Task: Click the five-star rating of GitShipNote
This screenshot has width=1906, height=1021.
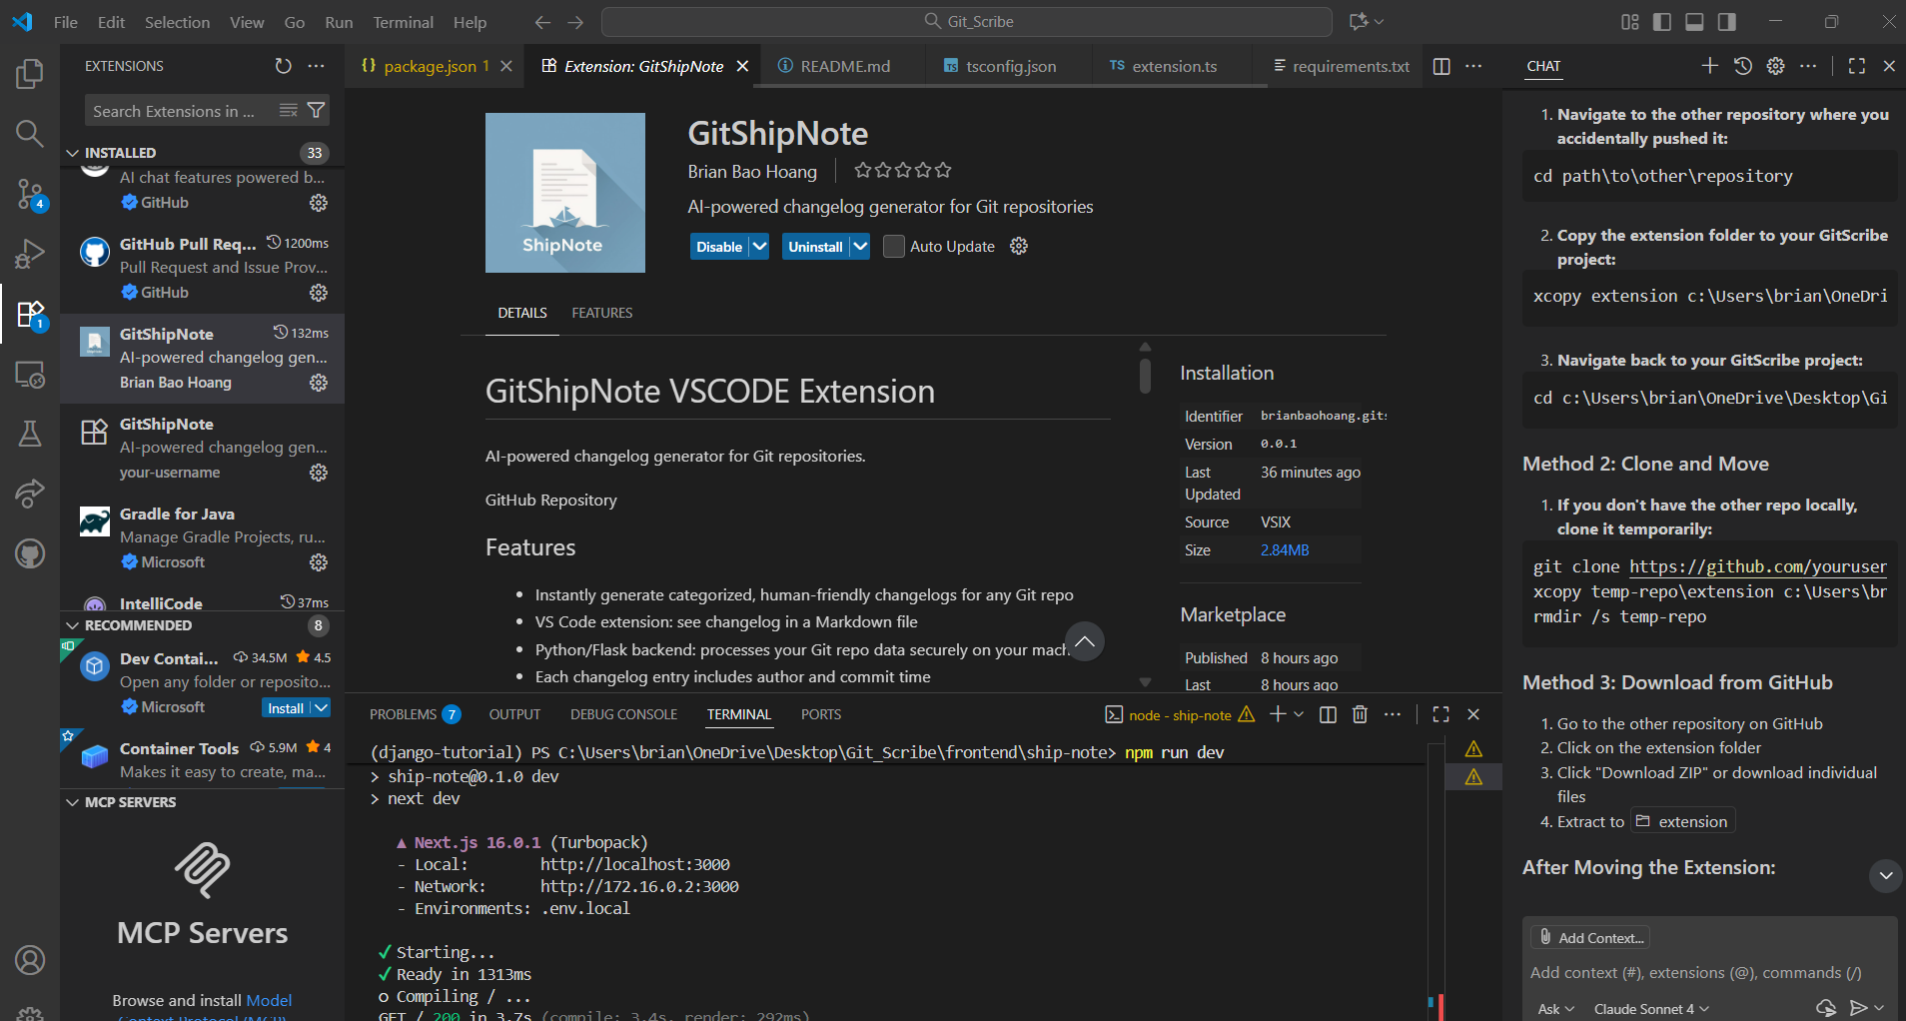Action: (x=903, y=170)
